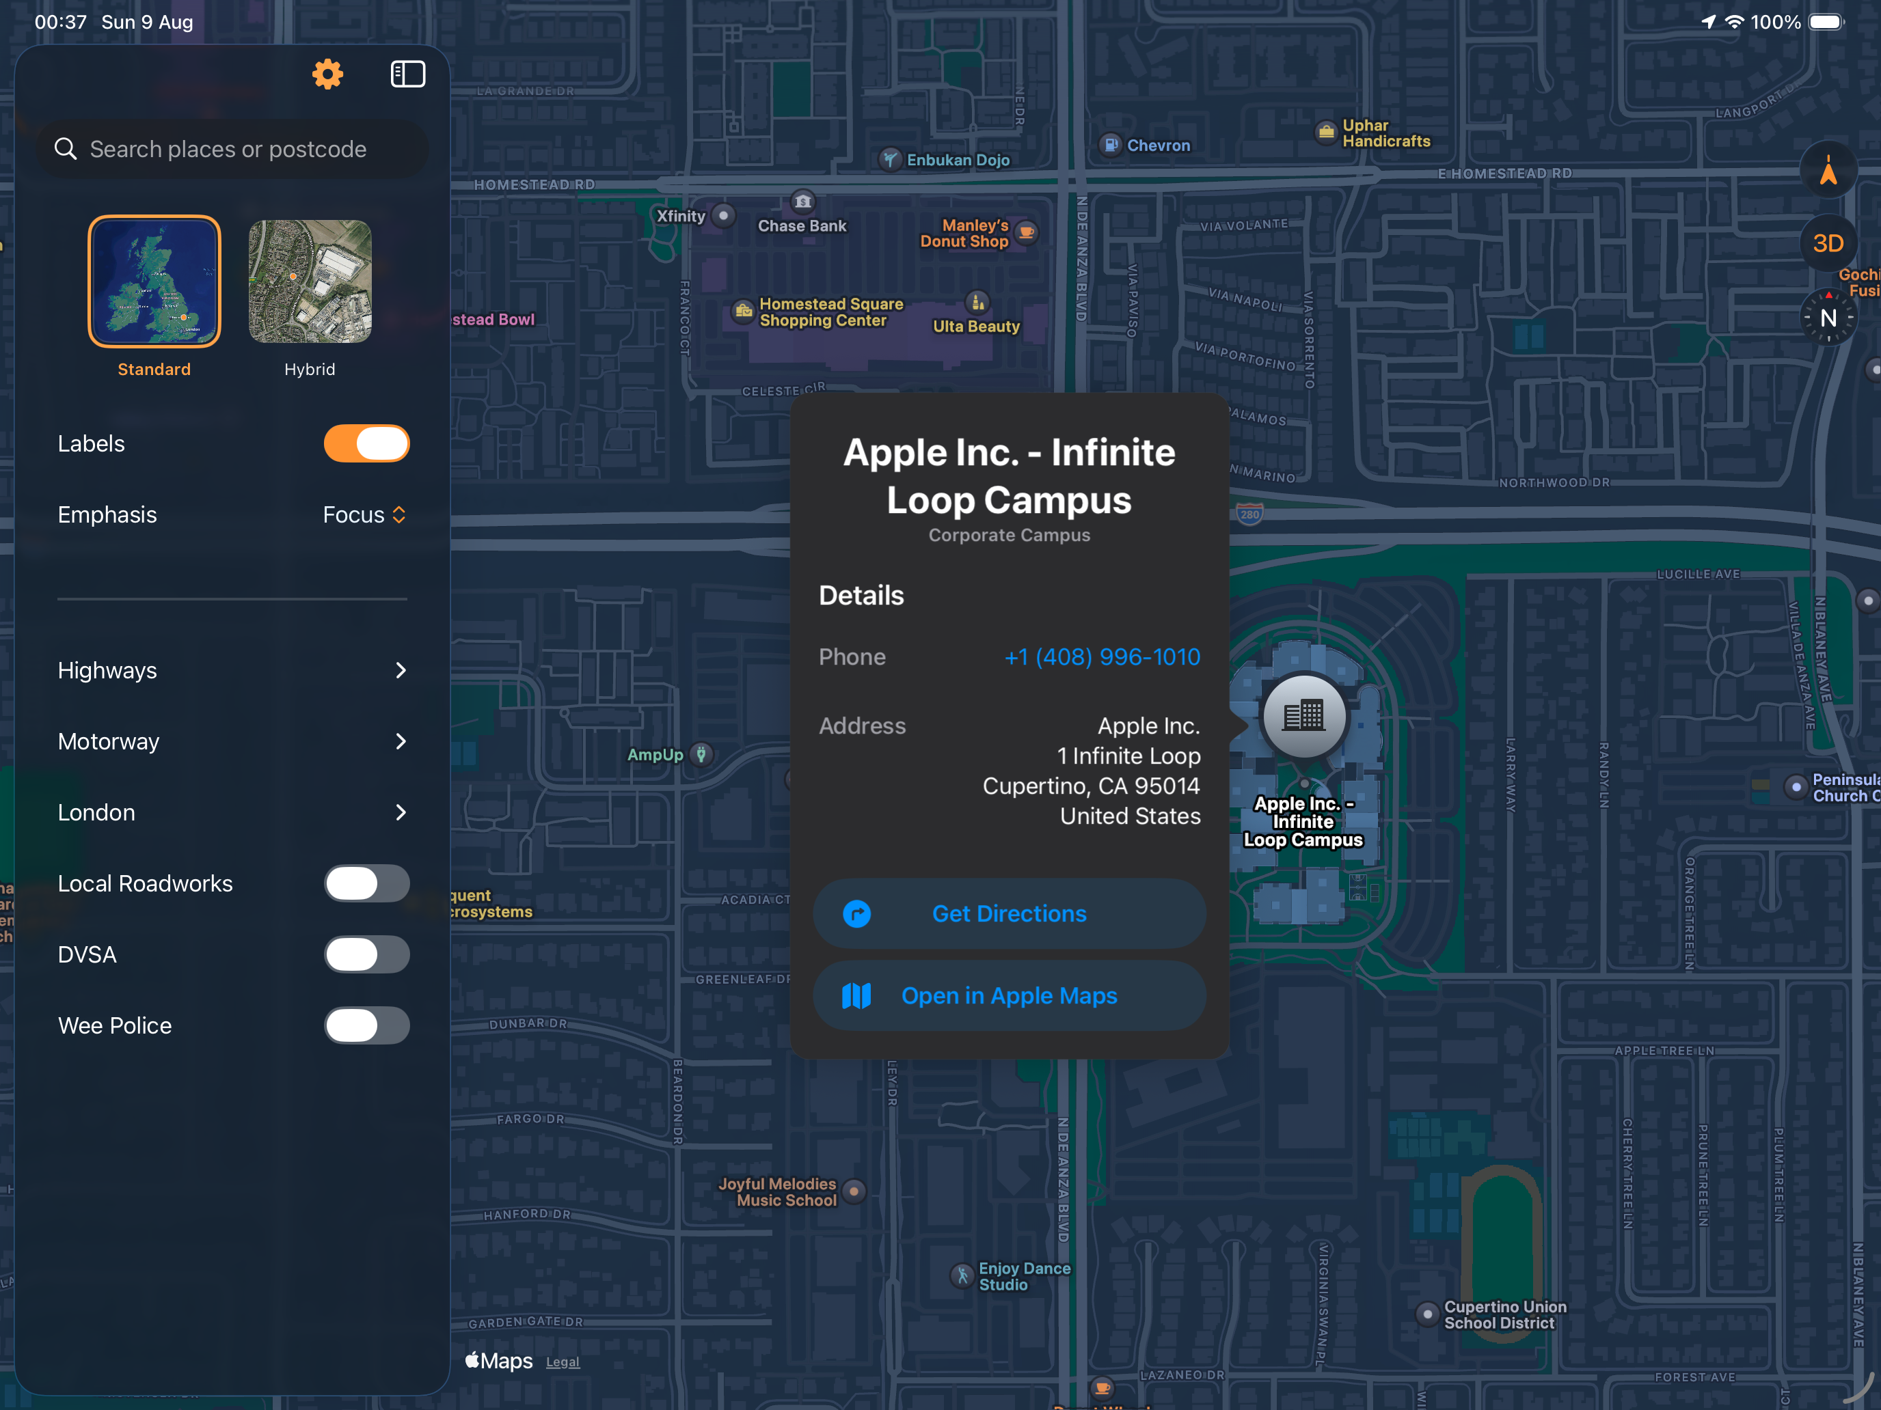This screenshot has height=1410, width=1881.
Task: Tap Get Directions button
Action: pyautogui.click(x=1010, y=913)
